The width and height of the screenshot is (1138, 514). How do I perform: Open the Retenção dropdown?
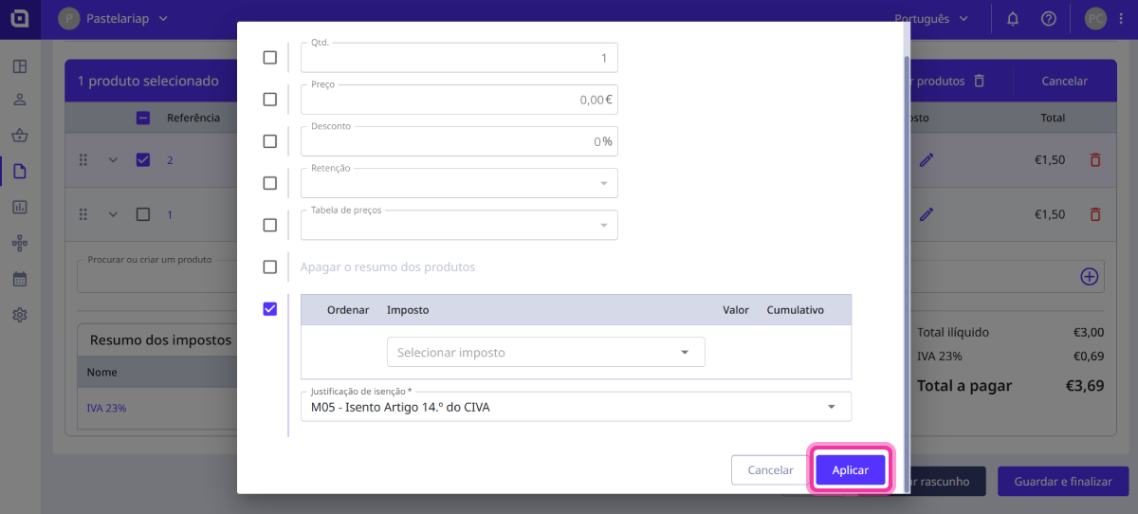(x=459, y=183)
